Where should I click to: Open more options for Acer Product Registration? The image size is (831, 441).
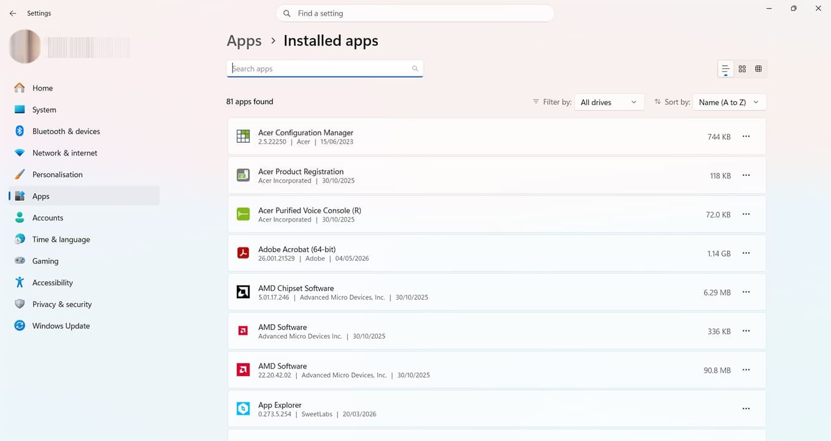746,175
